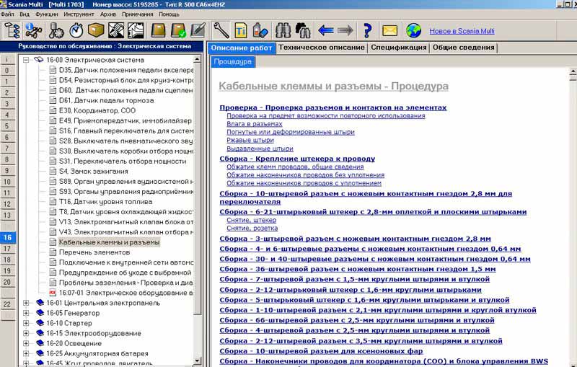Open the Инструмент menu
The height and width of the screenshot is (367, 577).
coord(79,14)
